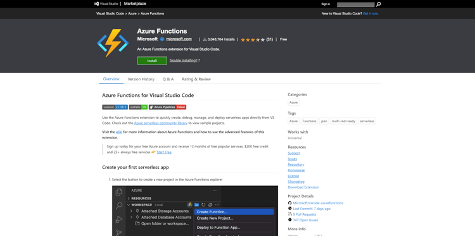Click the rating count (31)
This screenshot has height=236, width=475.
click(270, 39)
